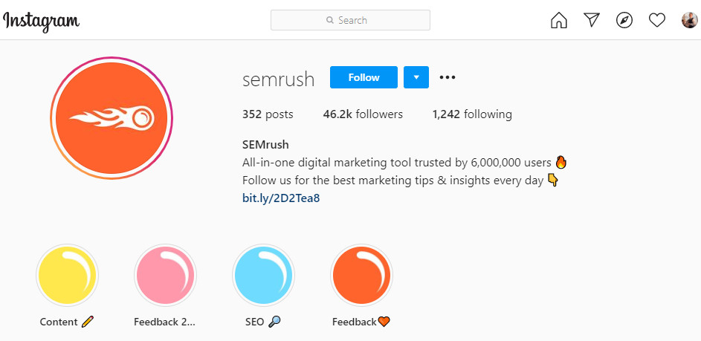Viewport: 701px width, 341px height.
Task: Open the pink Feedback 2 highlight
Action: (166, 275)
